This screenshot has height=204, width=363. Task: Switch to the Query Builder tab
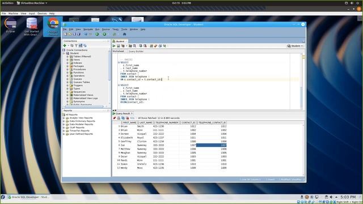pos(136,52)
